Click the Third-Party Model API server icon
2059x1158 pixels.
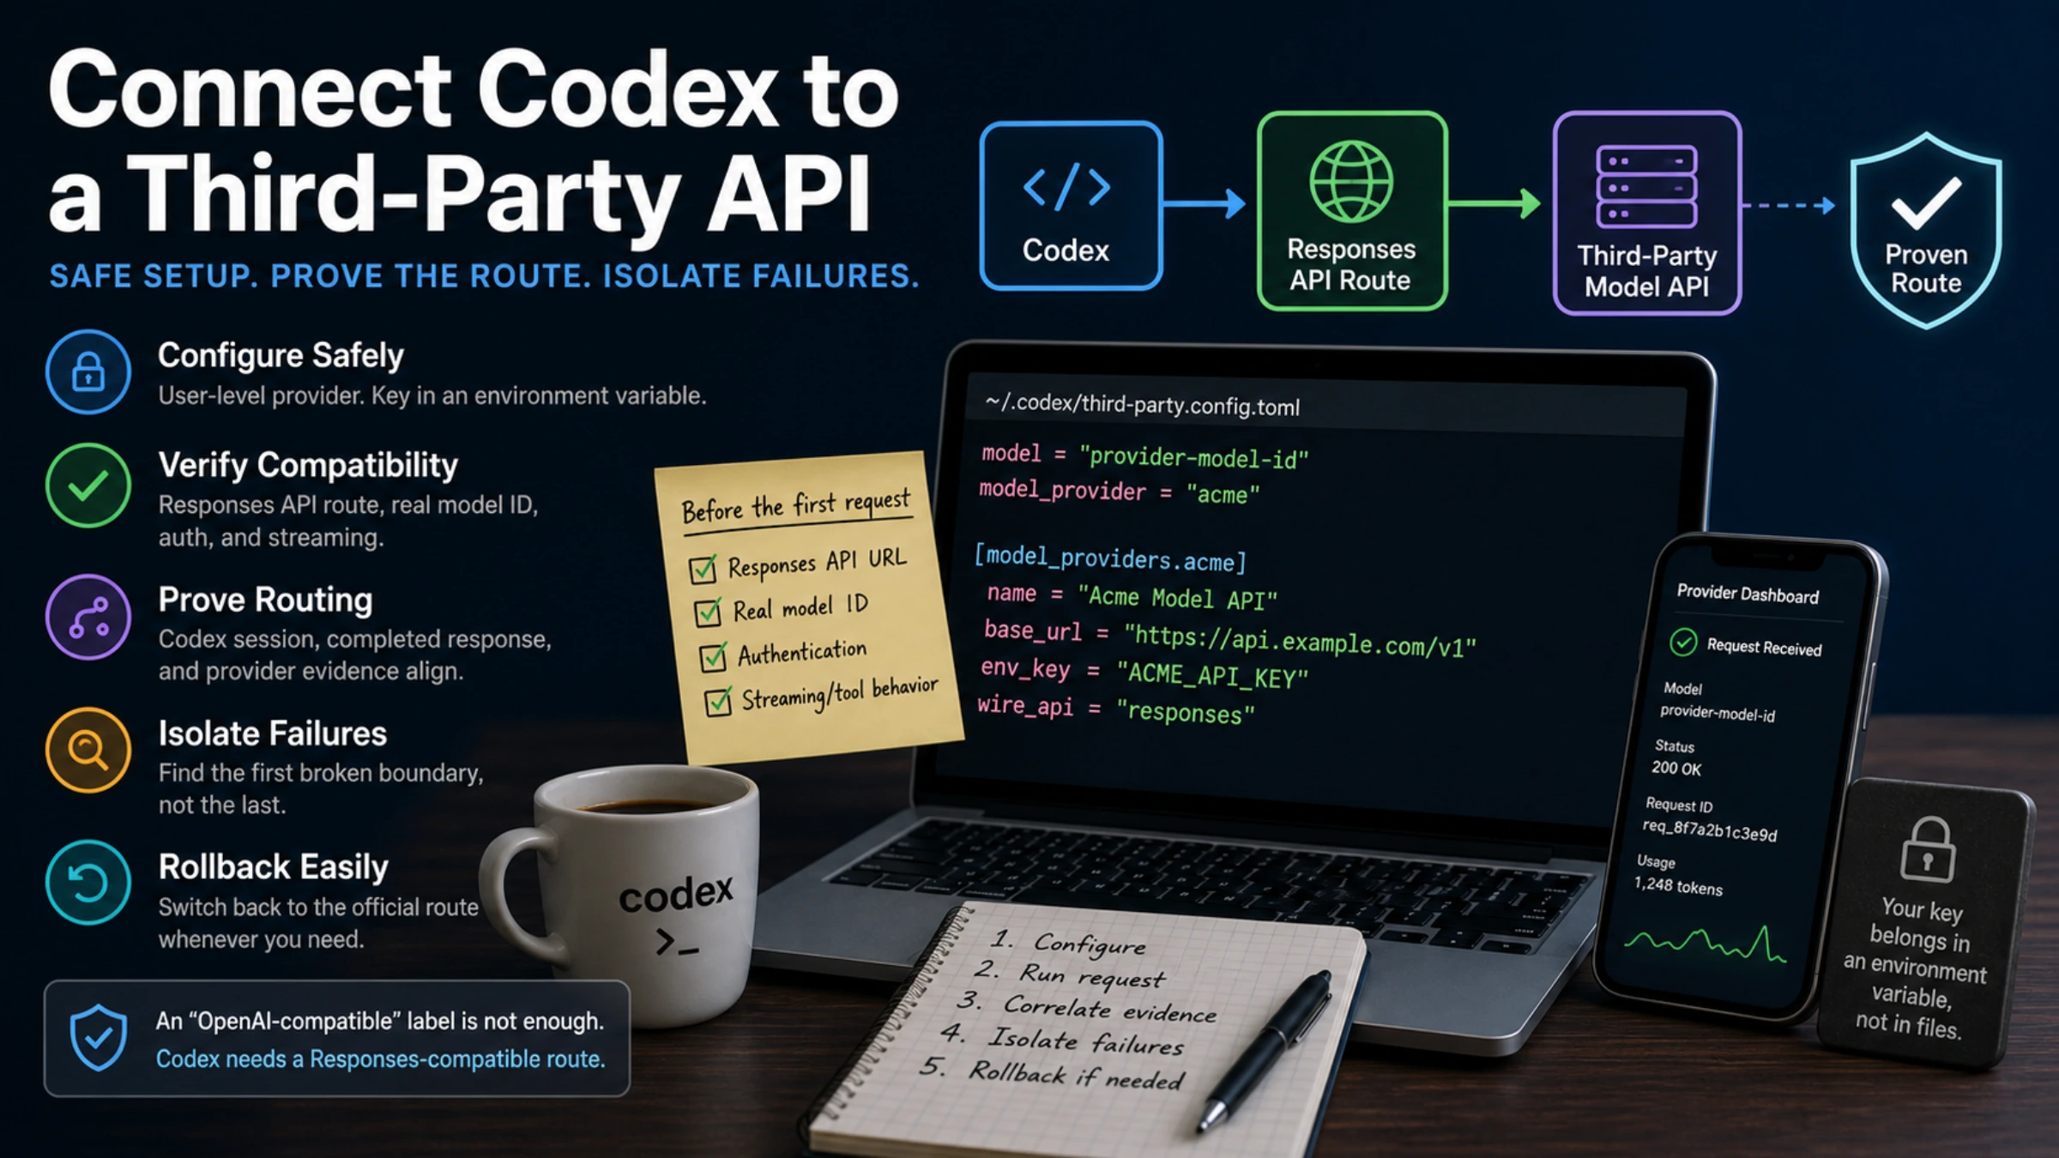[1646, 186]
